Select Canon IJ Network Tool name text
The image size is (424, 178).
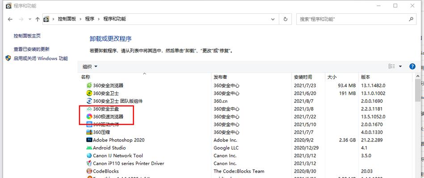tap(118, 156)
